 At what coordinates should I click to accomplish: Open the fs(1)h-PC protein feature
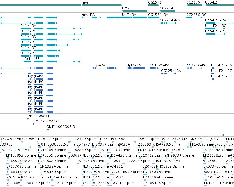pyautogui.click(x=40, y=85)
